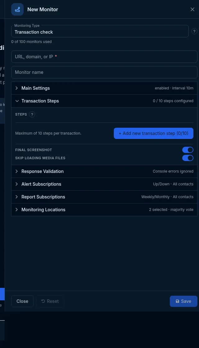Click 'Weekly/Monthly · All contacts' summary

(x=167, y=197)
